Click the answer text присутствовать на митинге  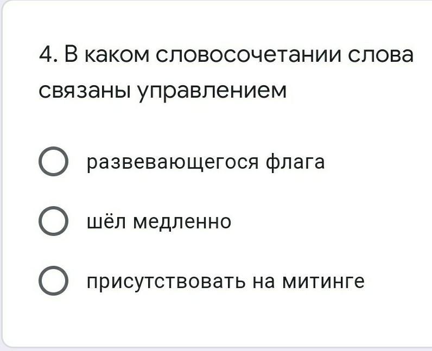[x=226, y=282]
